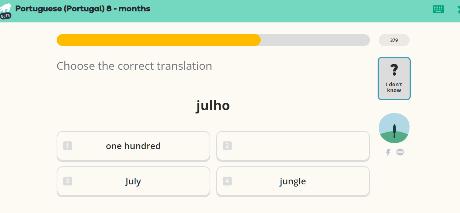Pick the 'jungle' answer option

(293, 181)
